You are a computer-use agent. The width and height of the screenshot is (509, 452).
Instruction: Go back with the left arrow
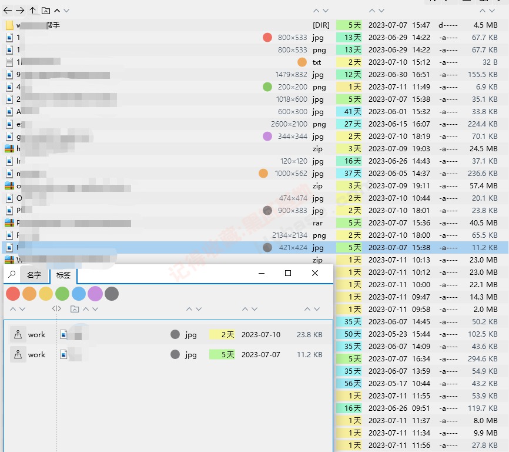coord(8,11)
